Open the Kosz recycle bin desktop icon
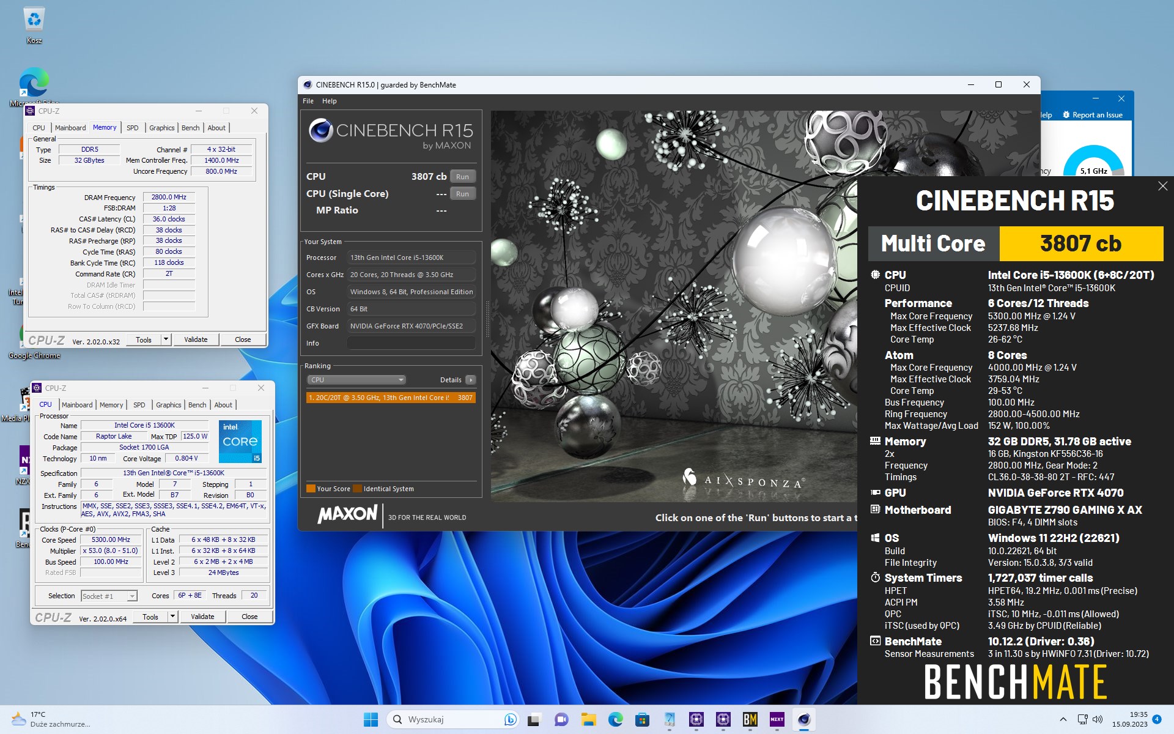This screenshot has height=734, width=1174. [x=34, y=26]
